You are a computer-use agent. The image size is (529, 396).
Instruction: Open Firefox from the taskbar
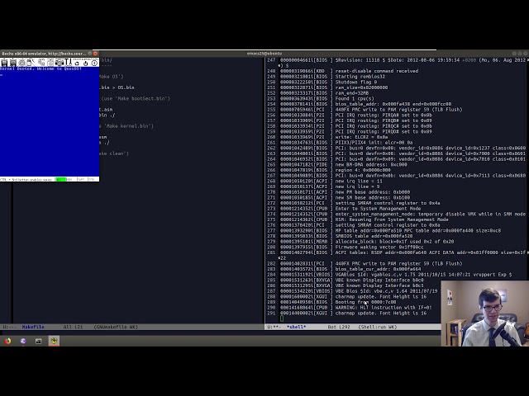(x=7, y=341)
